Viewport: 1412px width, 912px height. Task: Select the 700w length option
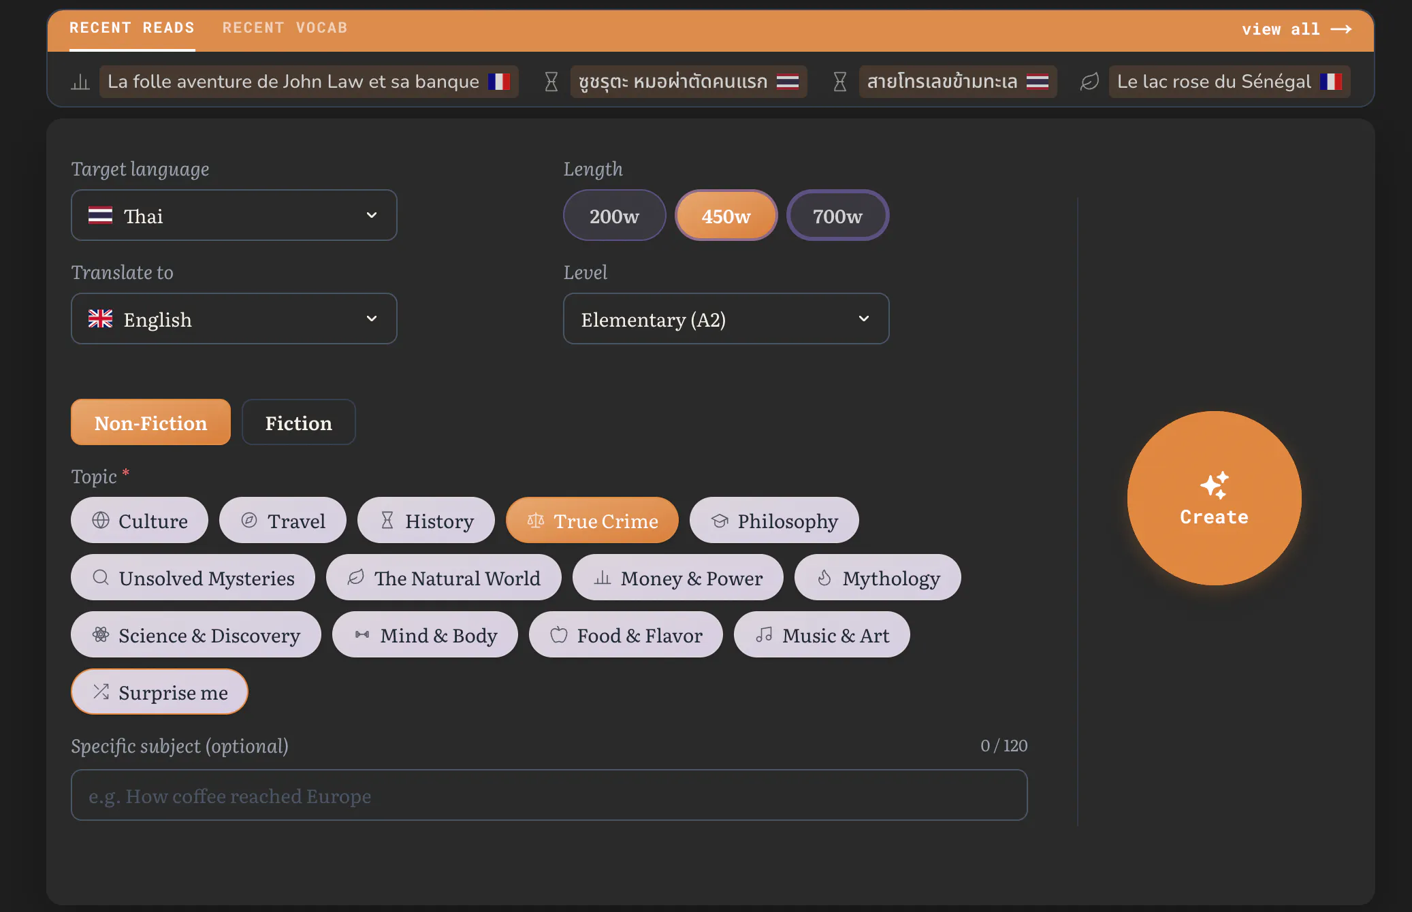pos(838,215)
